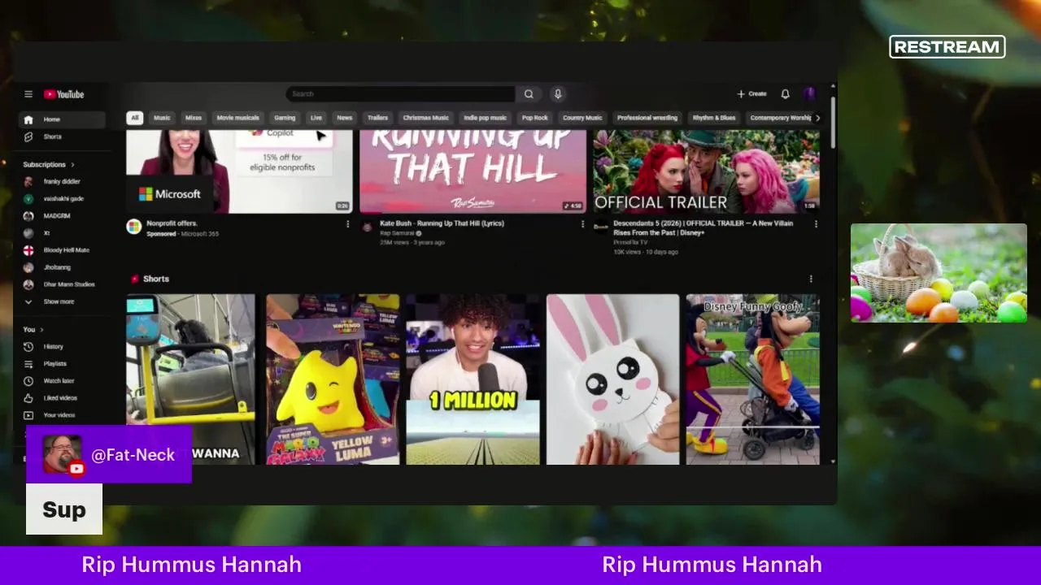The image size is (1041, 585).
Task: Open the account avatar menu
Action: 809,94
